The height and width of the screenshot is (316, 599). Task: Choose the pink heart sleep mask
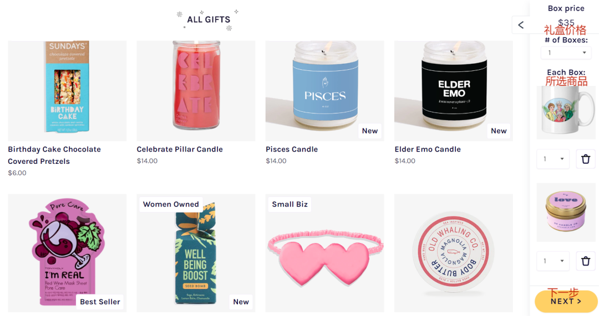pos(324,253)
